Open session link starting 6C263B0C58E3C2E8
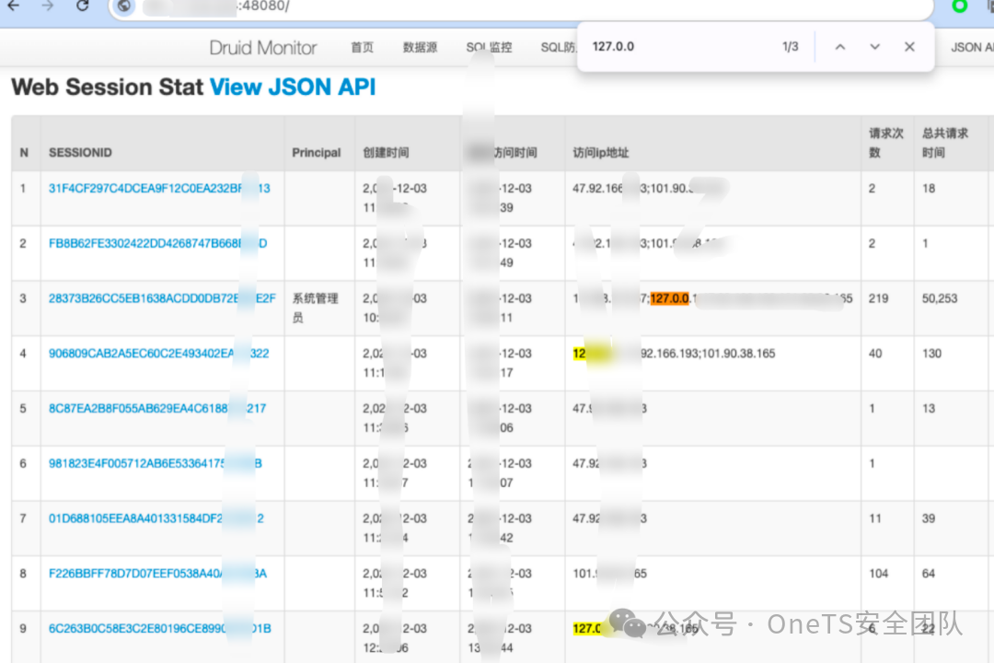Image resolution: width=994 pixels, height=663 pixels. [x=160, y=629]
